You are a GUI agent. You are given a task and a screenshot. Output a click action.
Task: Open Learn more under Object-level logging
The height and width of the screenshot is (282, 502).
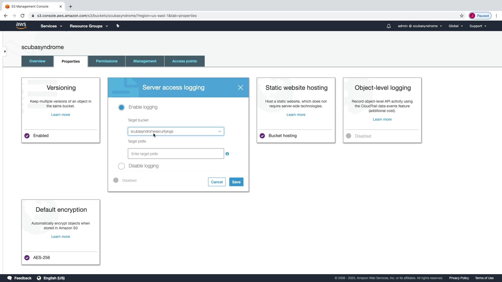pyautogui.click(x=382, y=119)
